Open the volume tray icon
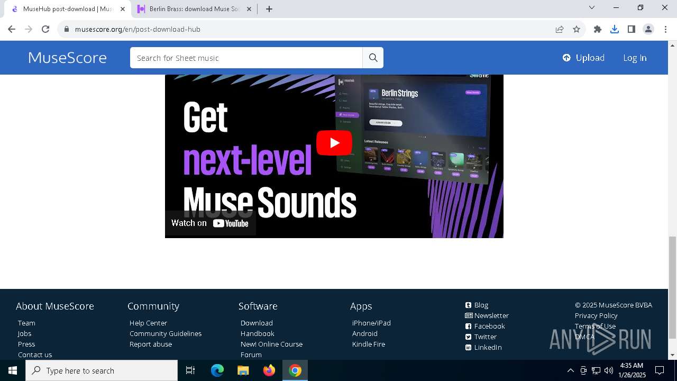 (609, 370)
